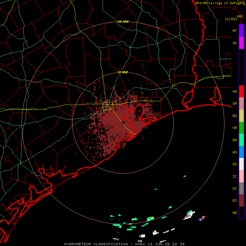246x246 pixels.
Task: Click the yellow highway loop around Houston
Action: (108, 106)
